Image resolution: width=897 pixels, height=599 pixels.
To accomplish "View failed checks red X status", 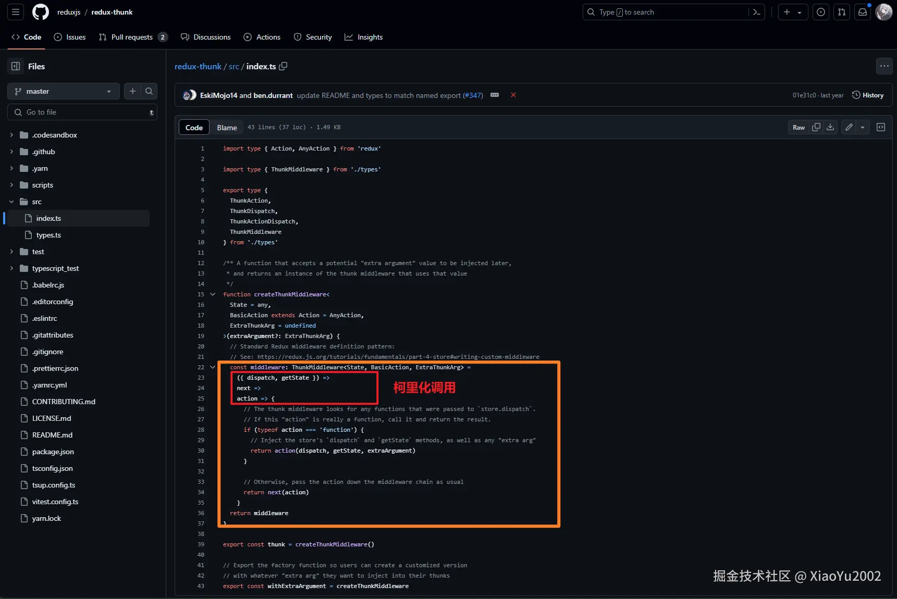I will pos(513,95).
